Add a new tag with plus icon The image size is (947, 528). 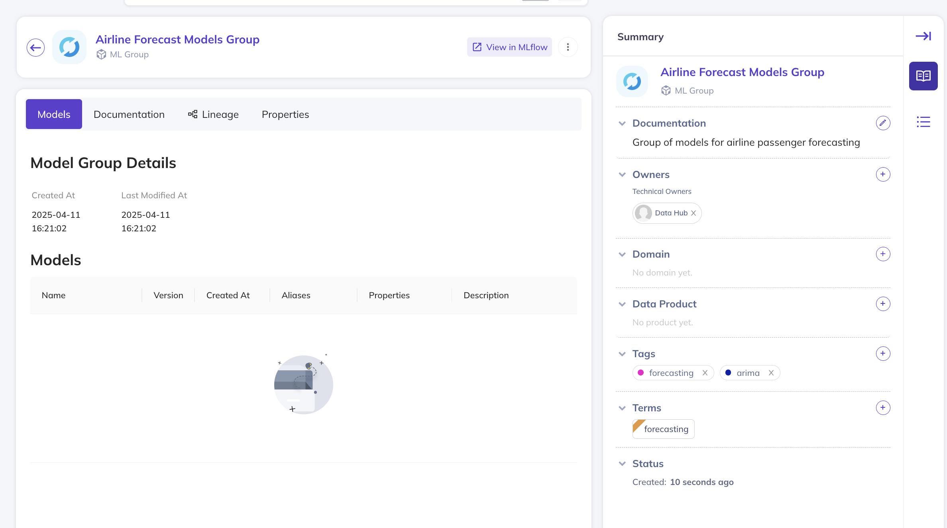[883, 354]
